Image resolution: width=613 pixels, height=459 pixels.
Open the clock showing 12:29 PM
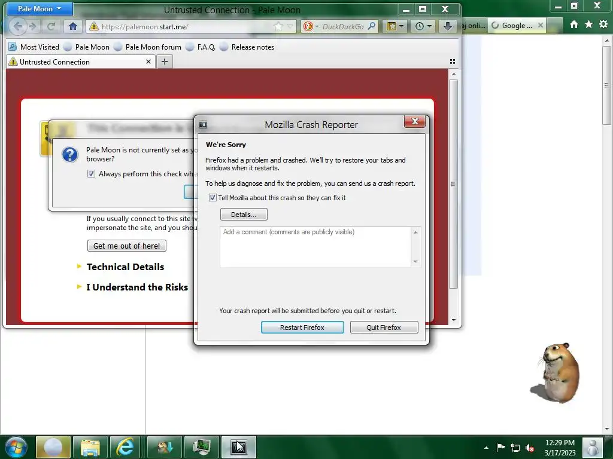[x=560, y=447]
